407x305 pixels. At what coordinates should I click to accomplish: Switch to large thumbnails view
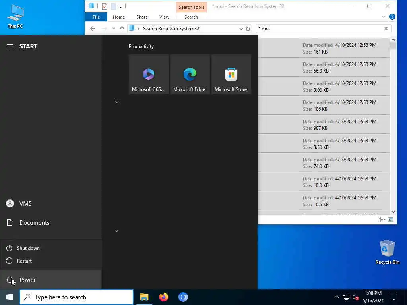click(391, 220)
